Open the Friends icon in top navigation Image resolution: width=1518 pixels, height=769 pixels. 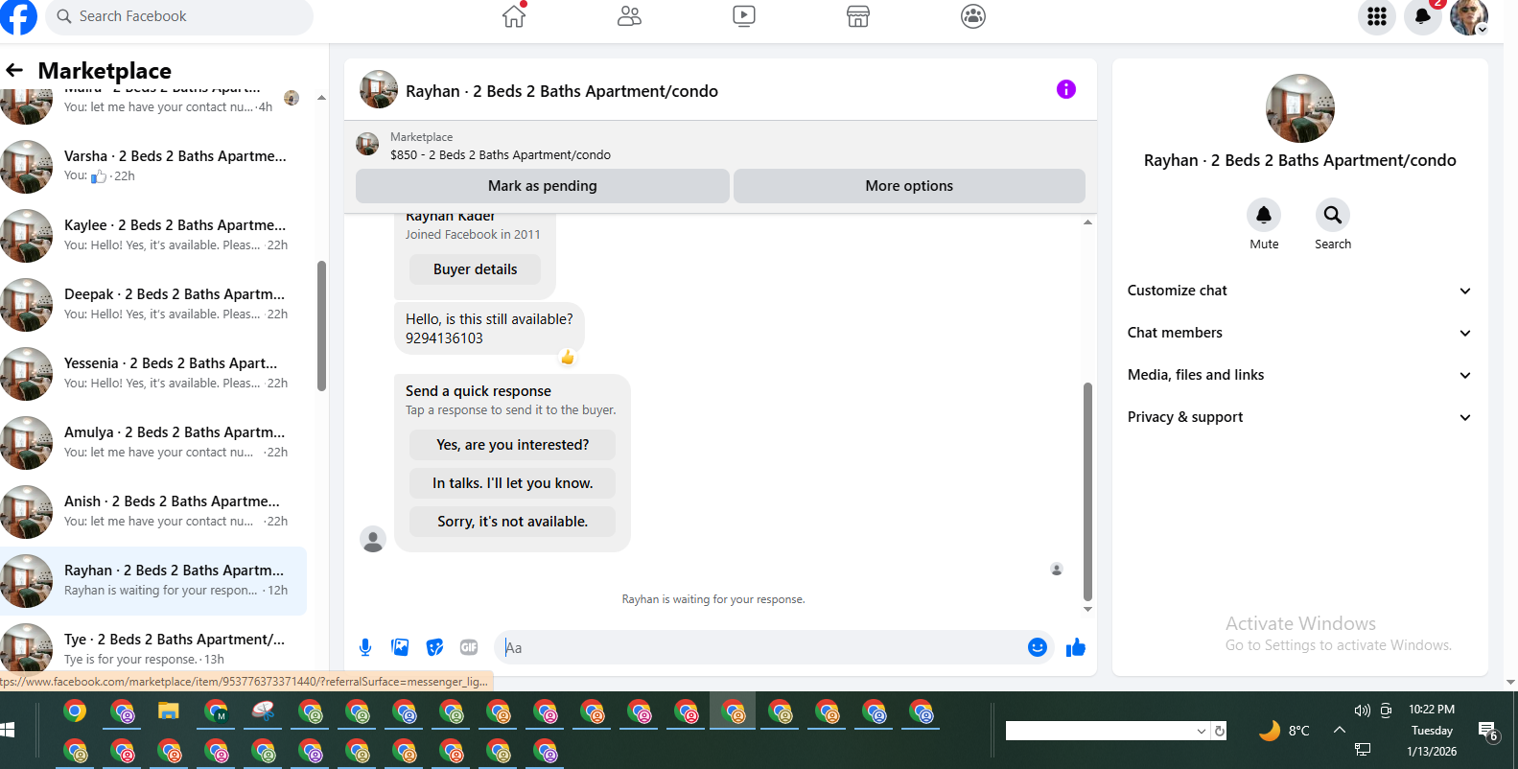pyautogui.click(x=629, y=16)
